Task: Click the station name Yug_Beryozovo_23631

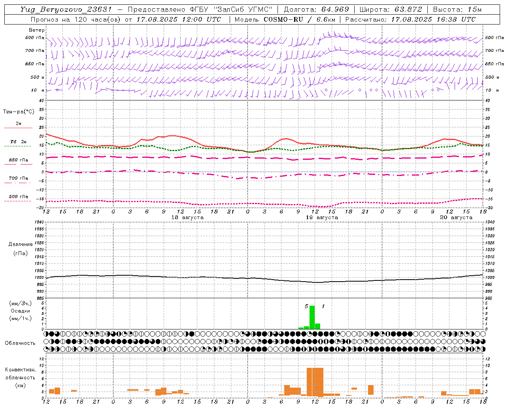Action: [66, 9]
